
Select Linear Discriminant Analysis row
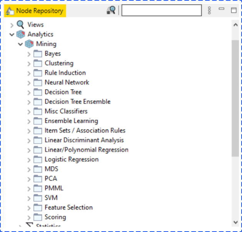(84, 140)
